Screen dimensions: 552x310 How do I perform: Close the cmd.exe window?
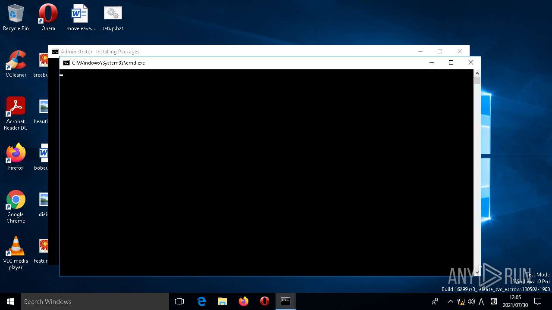point(471,63)
